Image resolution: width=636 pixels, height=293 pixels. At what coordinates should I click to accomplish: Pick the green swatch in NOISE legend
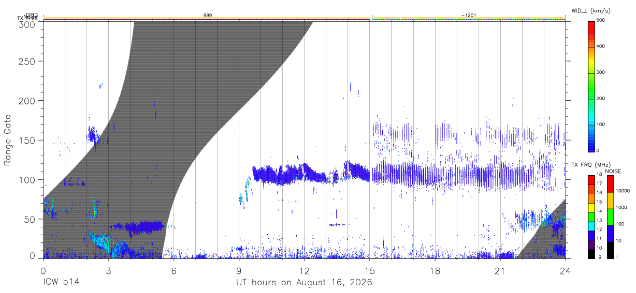[610, 217]
